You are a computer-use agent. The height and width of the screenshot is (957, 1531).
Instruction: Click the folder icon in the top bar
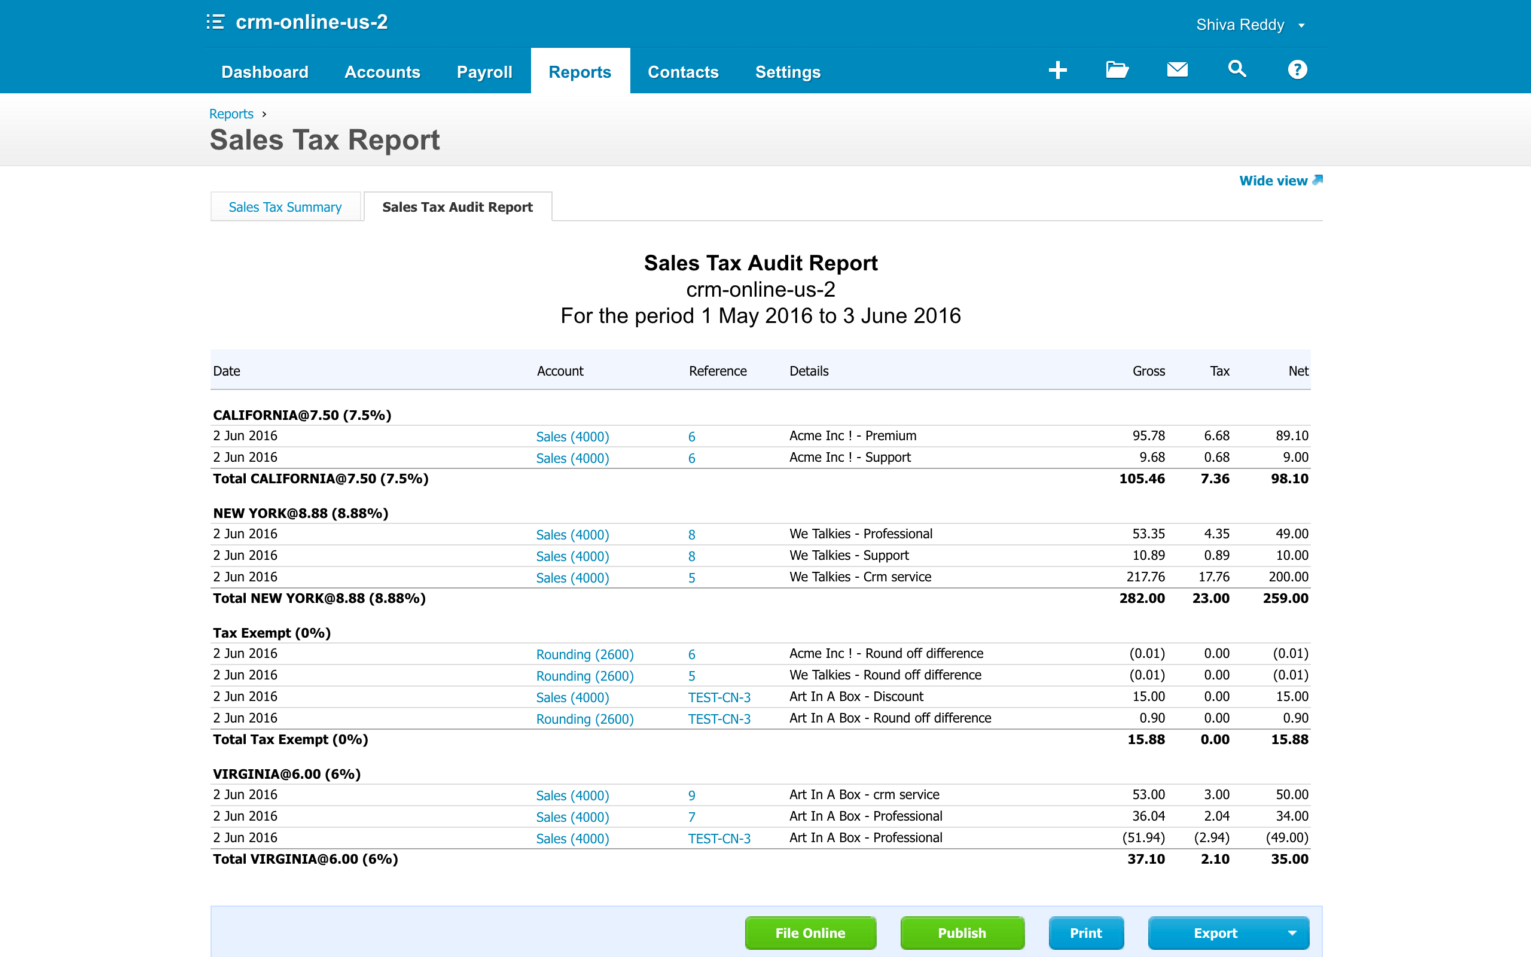(1117, 69)
